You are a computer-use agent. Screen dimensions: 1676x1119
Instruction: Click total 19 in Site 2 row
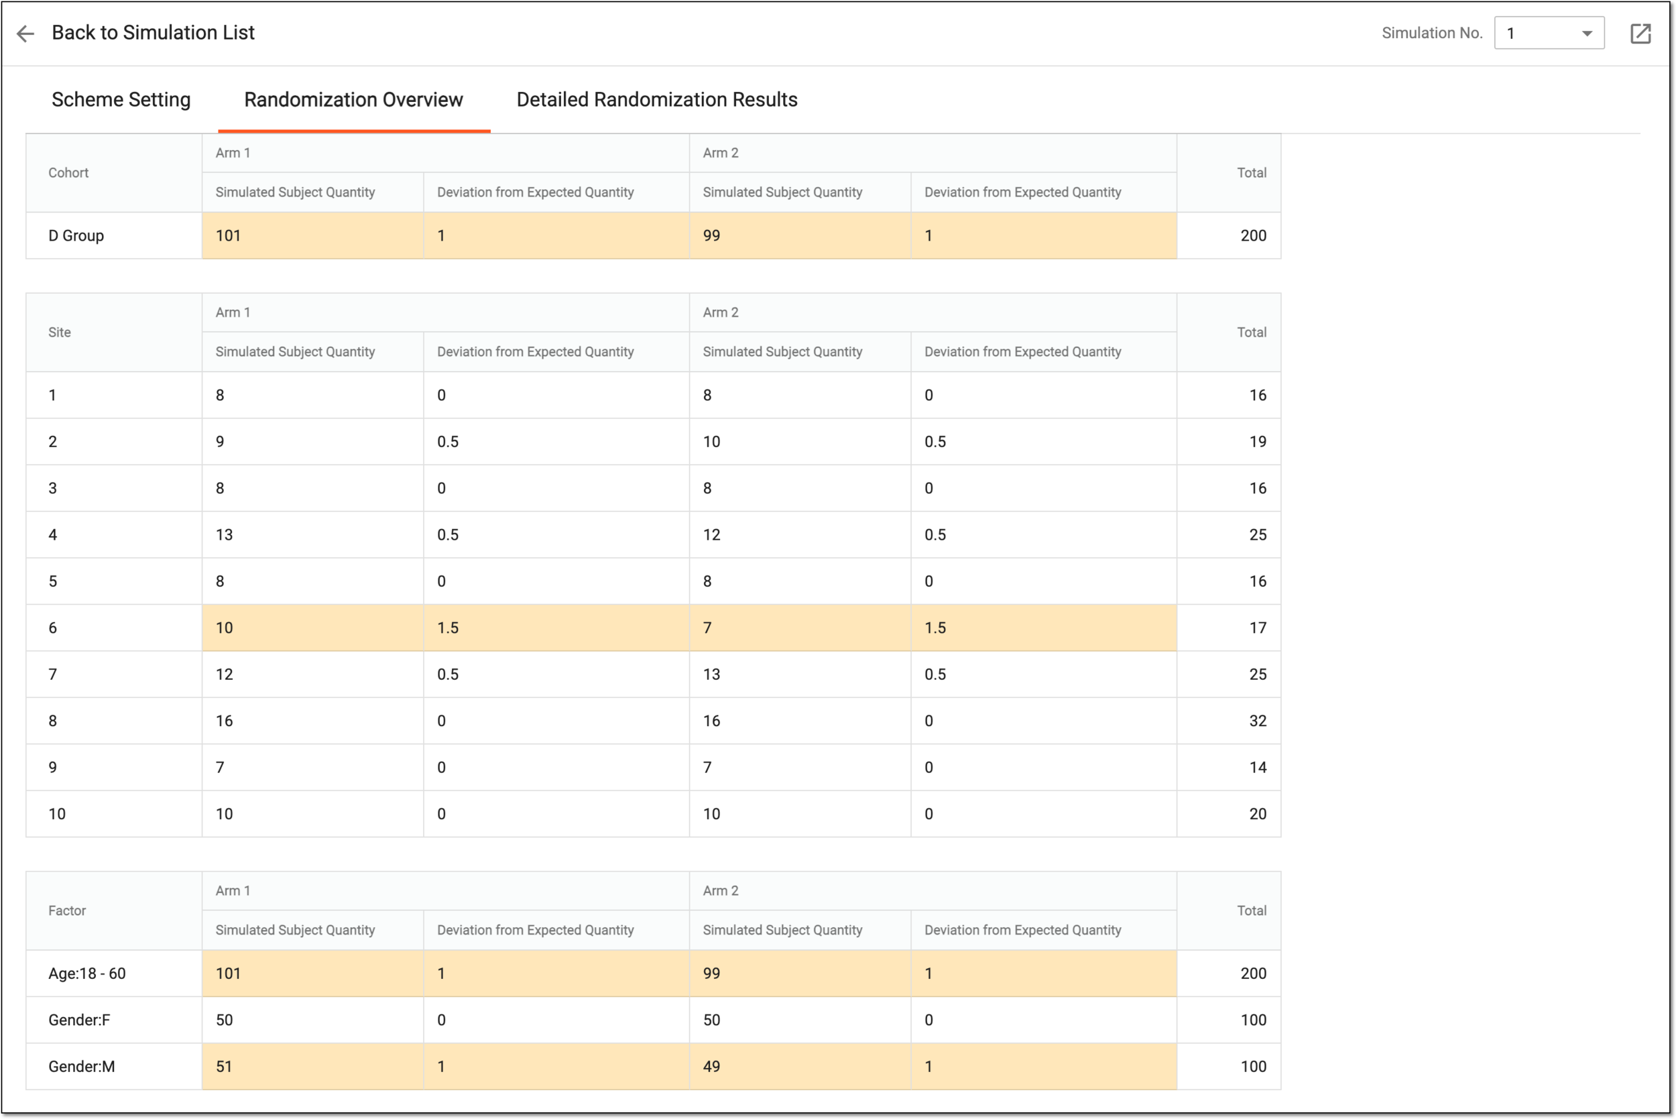coord(1258,442)
